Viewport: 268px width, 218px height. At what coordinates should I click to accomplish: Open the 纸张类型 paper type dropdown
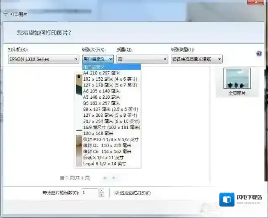pyautogui.click(x=196, y=59)
